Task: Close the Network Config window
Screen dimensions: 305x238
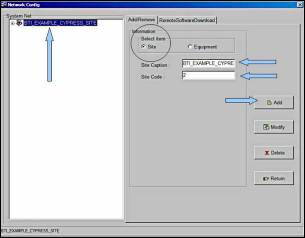Action: pos(300,5)
